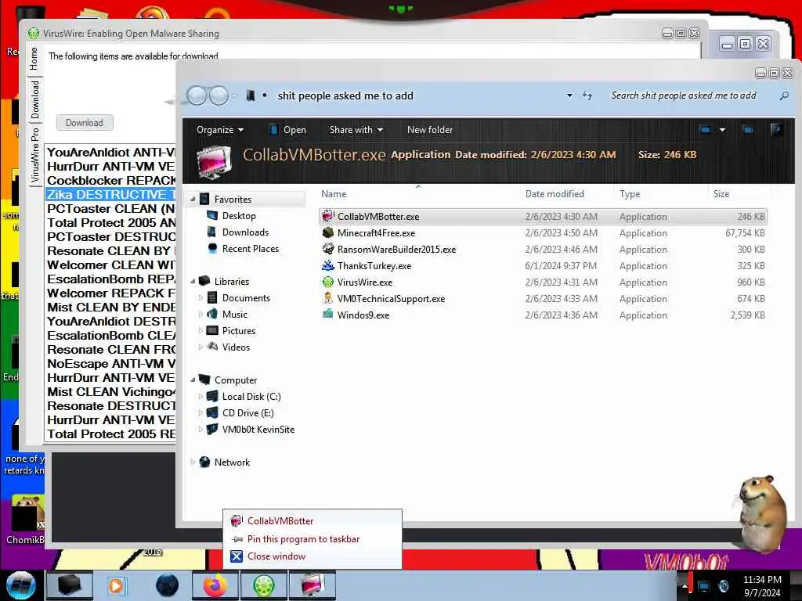Select the ThanksTurkey.exe file icon
Viewport: 802px width, 601px height.
click(328, 265)
